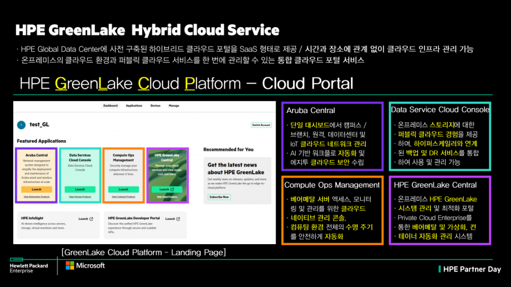Click the '[GreenLake Cloud Platform - Landing Page]' caption

(x=144, y=252)
